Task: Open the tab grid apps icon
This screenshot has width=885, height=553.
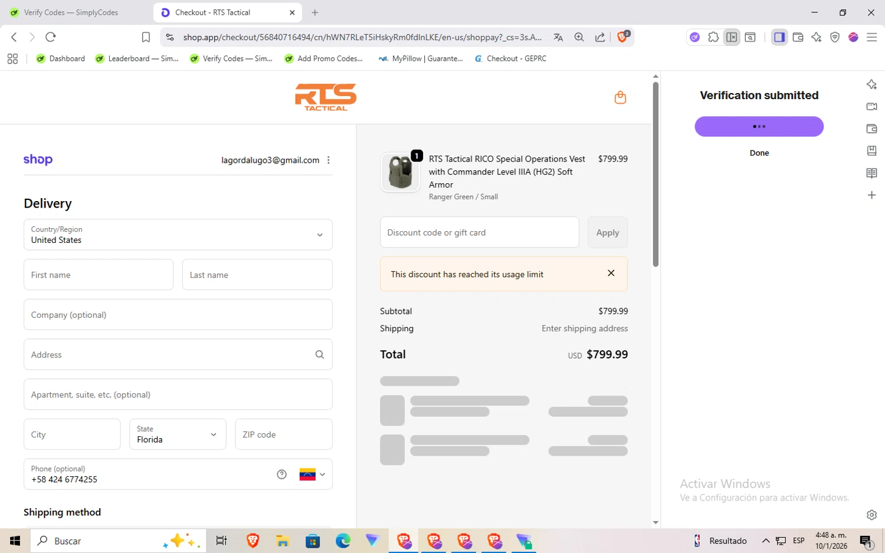Action: (12, 58)
